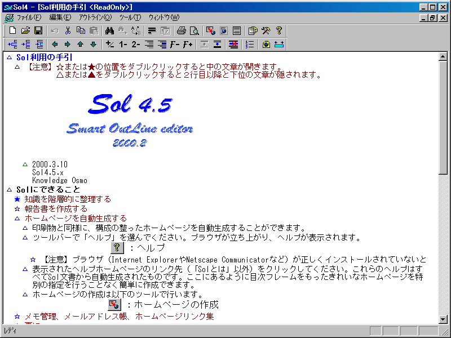Click the vertical scrollbar thumb

[443, 117]
